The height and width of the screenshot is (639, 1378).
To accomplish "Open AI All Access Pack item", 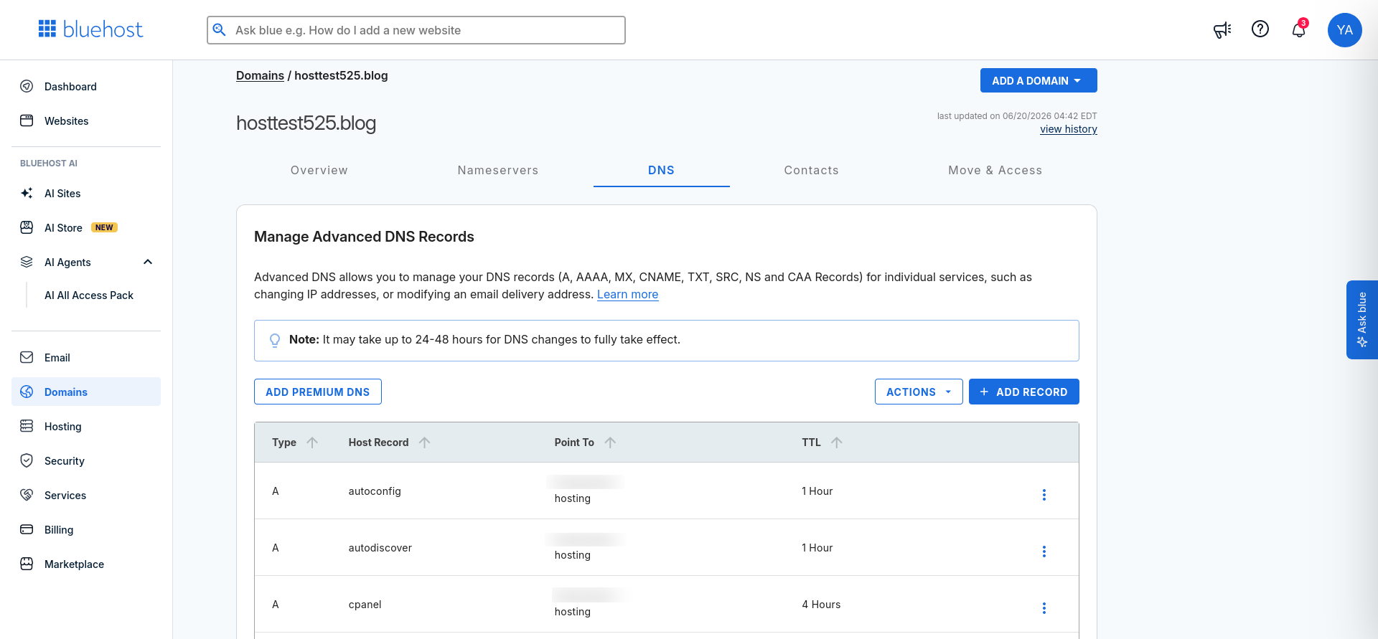I will click(x=89, y=295).
